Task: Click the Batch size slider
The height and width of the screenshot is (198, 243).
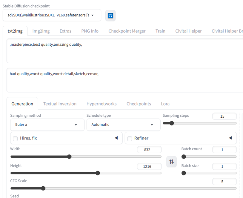Action: pos(209,173)
